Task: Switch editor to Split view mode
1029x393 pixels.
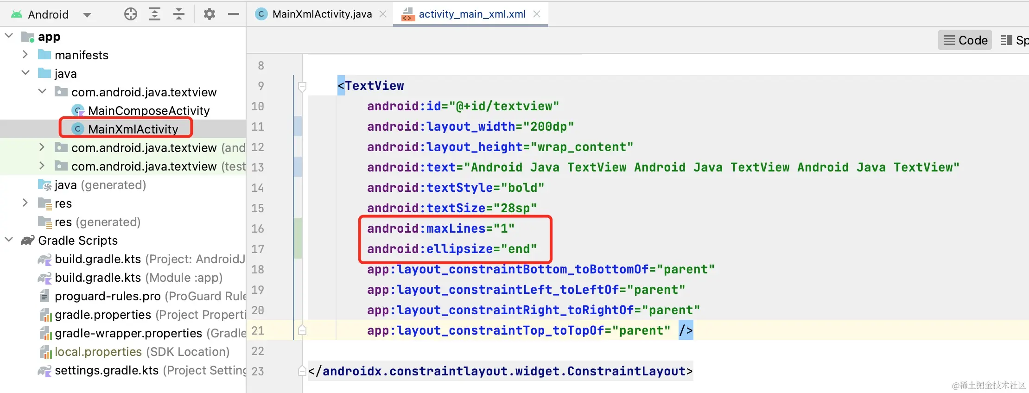Action: [x=1015, y=40]
